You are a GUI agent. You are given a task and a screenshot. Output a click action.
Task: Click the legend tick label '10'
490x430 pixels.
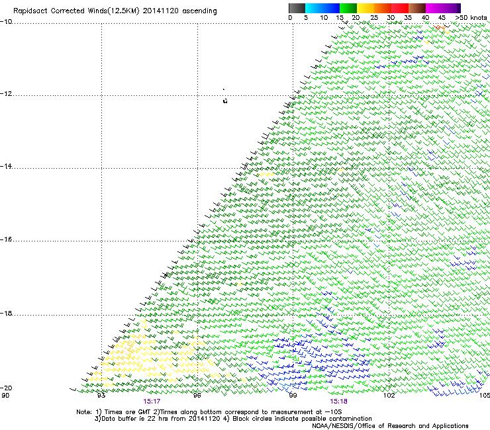pyautogui.click(x=324, y=18)
